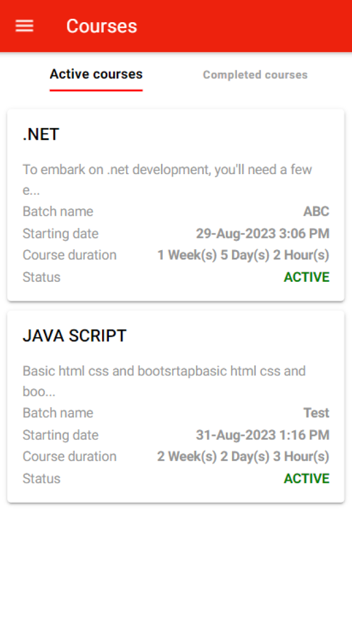The width and height of the screenshot is (352, 630).
Task: Click the Batch name label in .NET card
Action: 58,211
